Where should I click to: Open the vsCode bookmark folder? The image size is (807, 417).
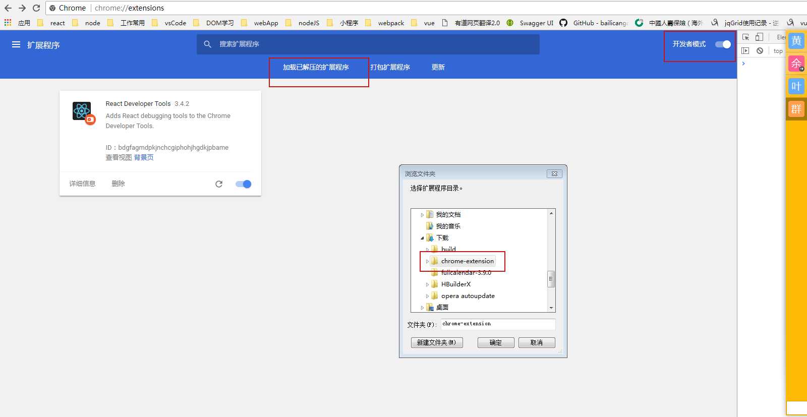(x=169, y=23)
